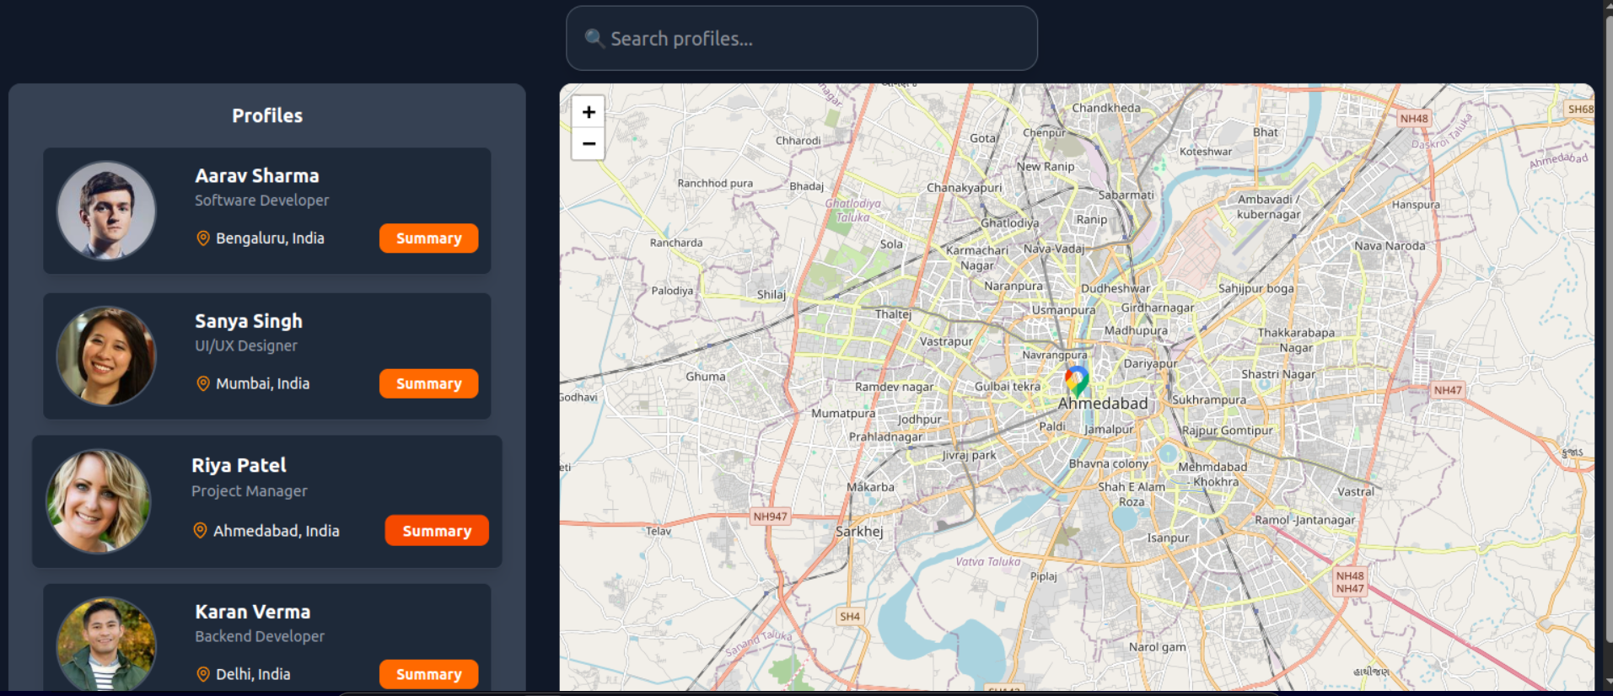1613x696 pixels.
Task: Select the name Sanya Singh
Action: click(249, 321)
